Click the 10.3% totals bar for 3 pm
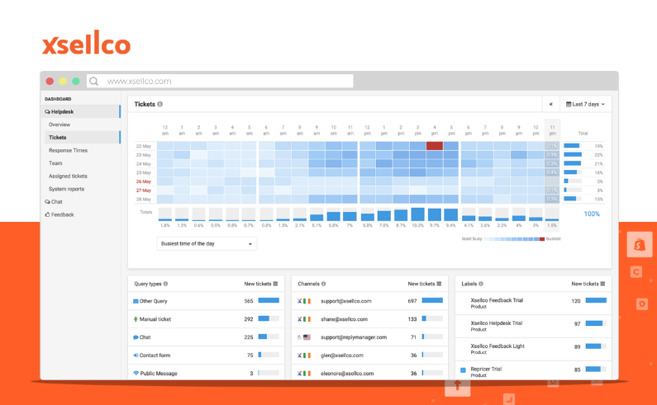657x405 pixels. 417,214
